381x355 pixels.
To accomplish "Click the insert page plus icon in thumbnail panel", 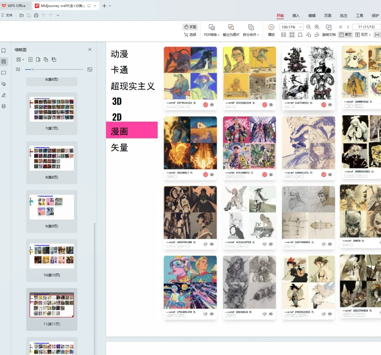I will (x=30, y=59).
